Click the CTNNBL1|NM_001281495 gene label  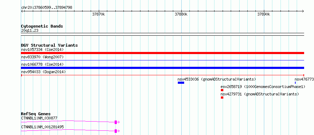pyautogui.click(x=42, y=127)
